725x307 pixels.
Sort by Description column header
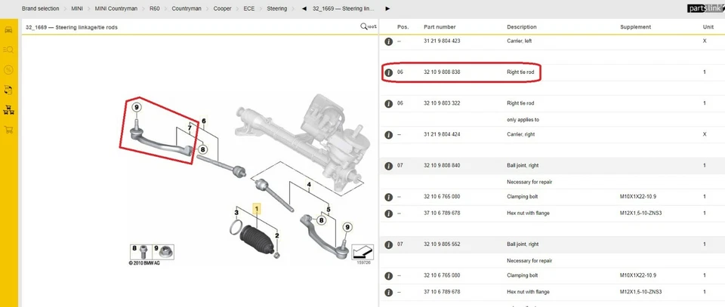coord(522,26)
